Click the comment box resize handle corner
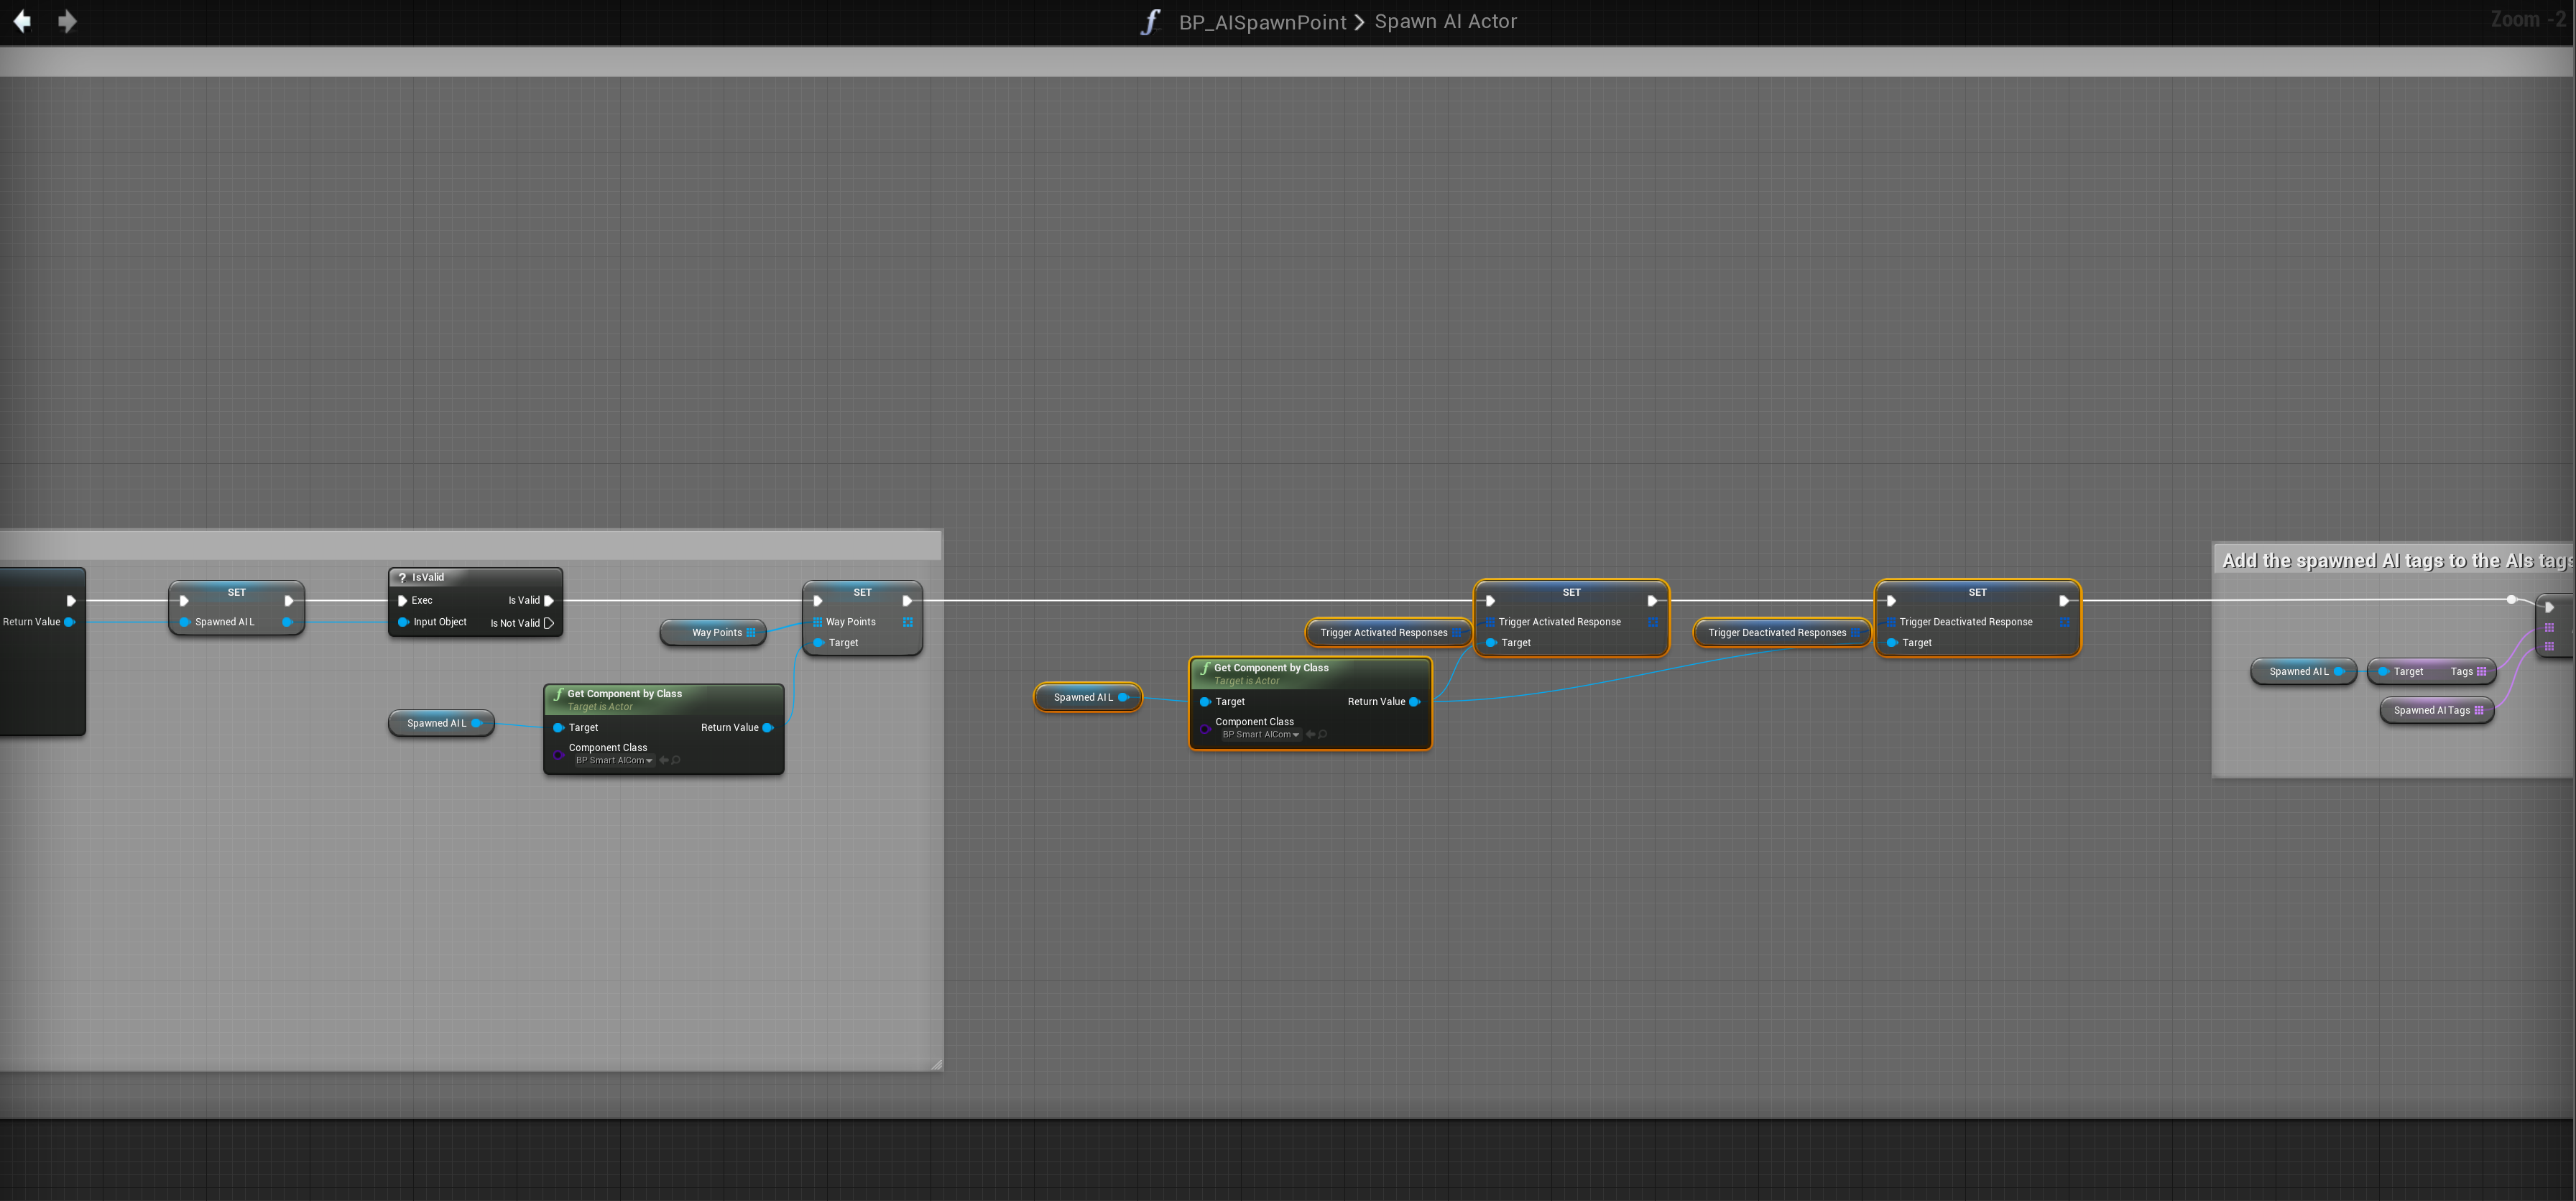The width and height of the screenshot is (2576, 1201). 937,1065
